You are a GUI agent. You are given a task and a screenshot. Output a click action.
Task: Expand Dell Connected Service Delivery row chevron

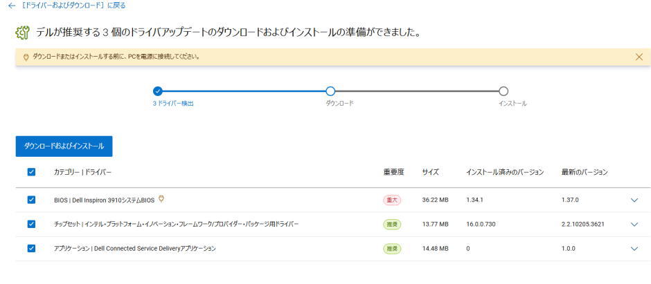634,249
